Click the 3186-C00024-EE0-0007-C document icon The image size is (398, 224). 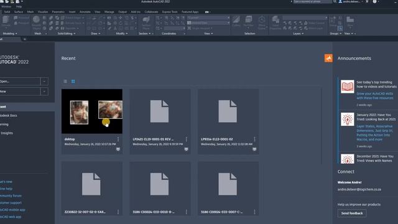point(228,184)
